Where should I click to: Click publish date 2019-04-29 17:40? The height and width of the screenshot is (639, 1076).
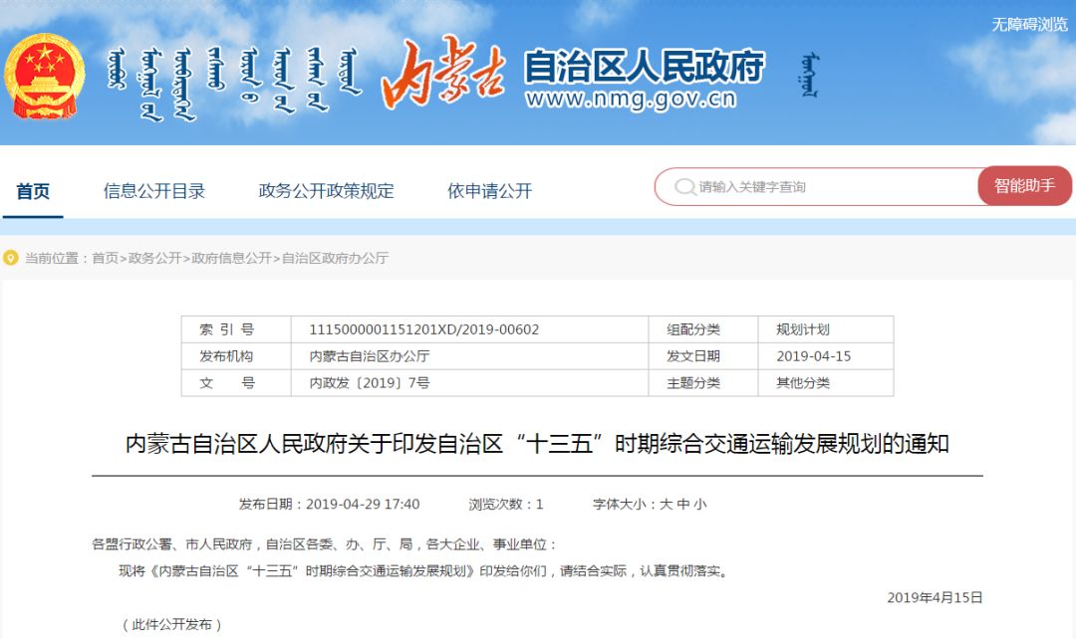point(330,504)
